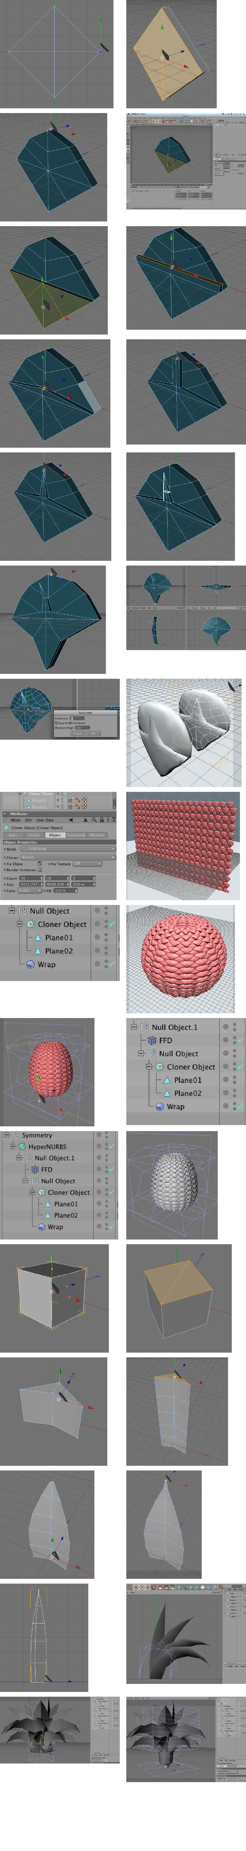Click the HyperNURBS object icon
The width and height of the screenshot is (246, 1851).
tap(22, 1147)
